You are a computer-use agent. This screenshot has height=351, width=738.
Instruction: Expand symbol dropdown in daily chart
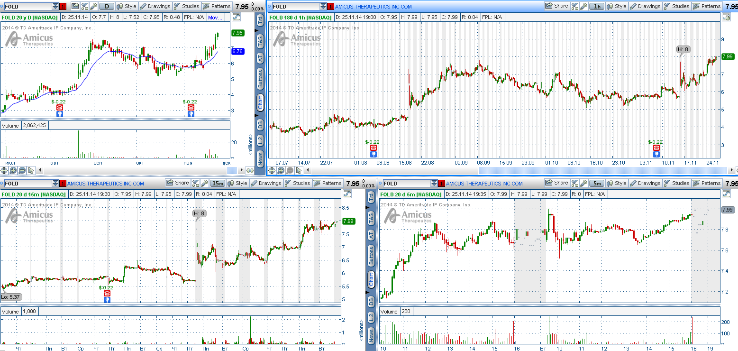(x=56, y=6)
